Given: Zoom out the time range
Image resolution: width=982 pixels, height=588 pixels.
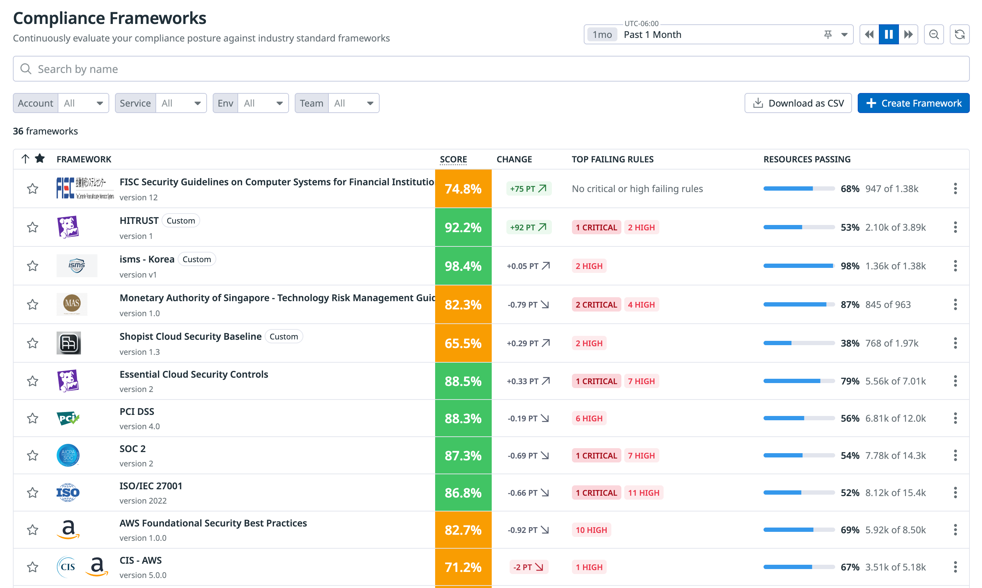Looking at the screenshot, I should (934, 34).
